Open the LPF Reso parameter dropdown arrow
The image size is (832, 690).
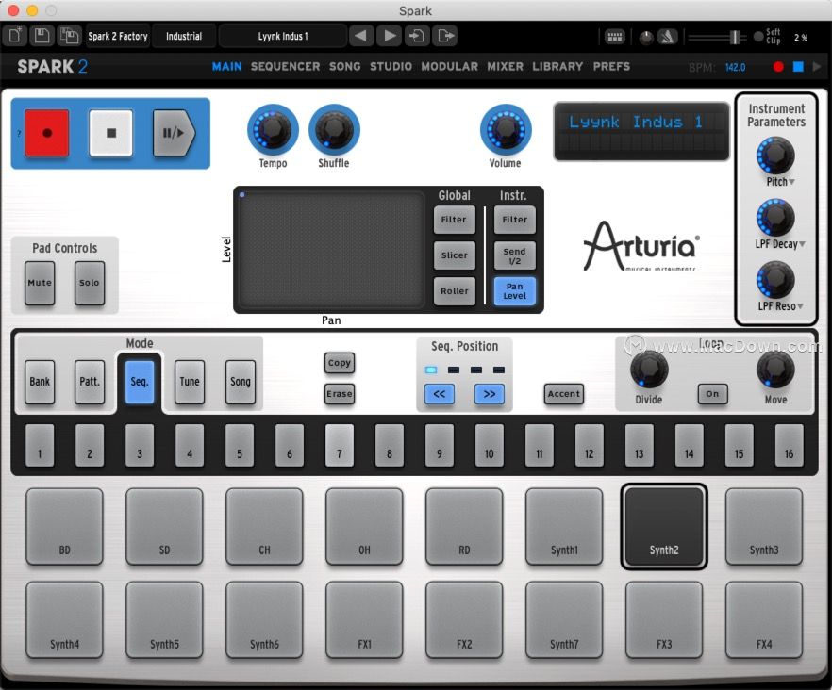coord(800,306)
